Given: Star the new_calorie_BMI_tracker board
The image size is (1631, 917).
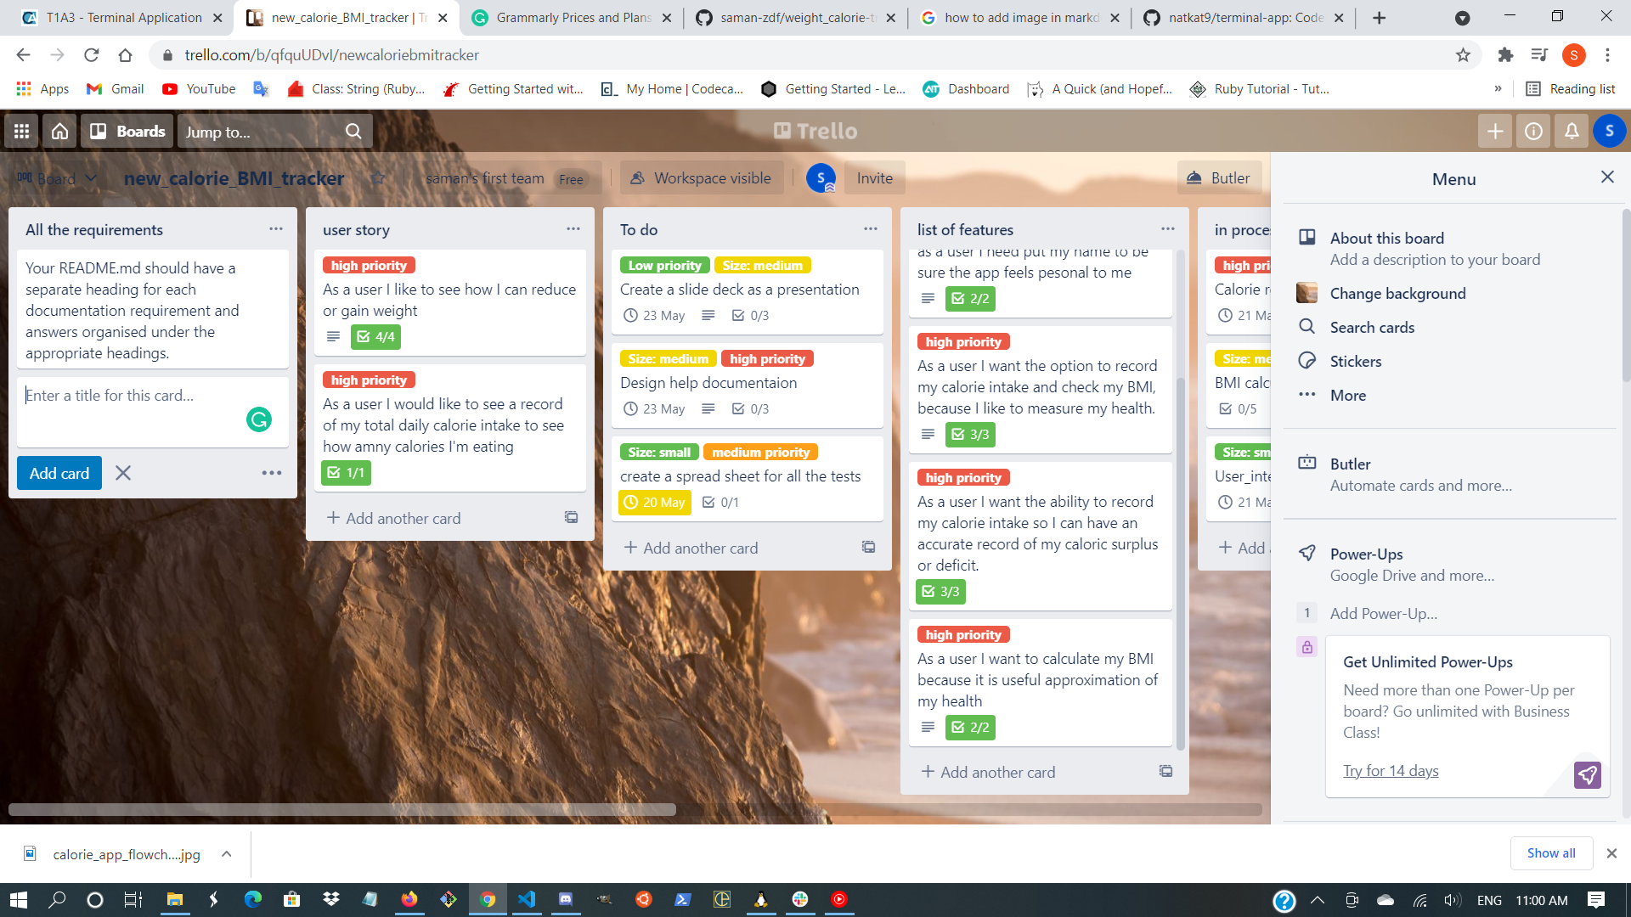Looking at the screenshot, I should coord(379,178).
